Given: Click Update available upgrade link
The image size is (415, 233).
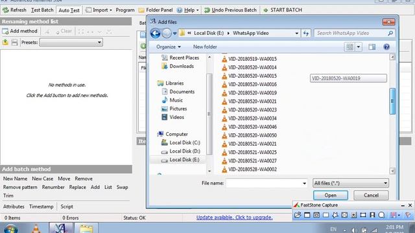Looking at the screenshot, I should point(235,217).
